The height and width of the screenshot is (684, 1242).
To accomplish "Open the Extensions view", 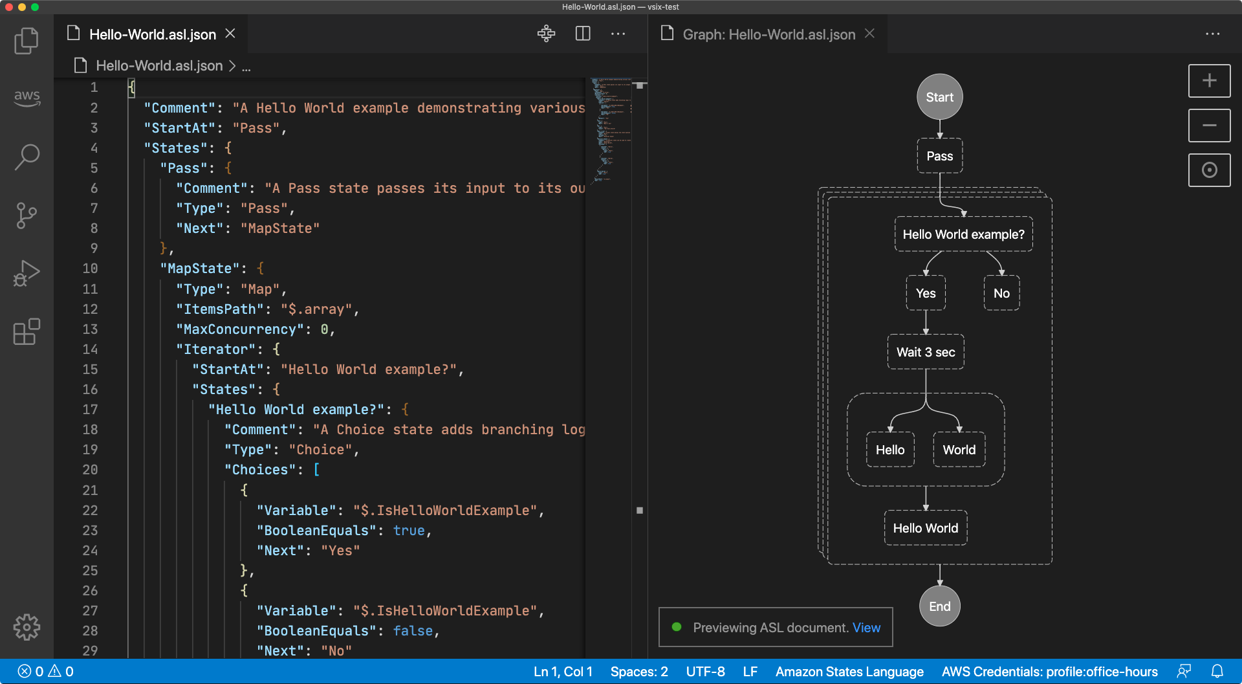I will (x=27, y=332).
